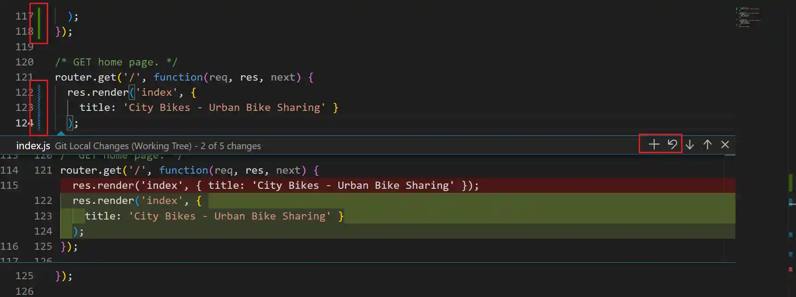Go to previous change via up arrow icon
The height and width of the screenshot is (297, 796).
point(707,144)
